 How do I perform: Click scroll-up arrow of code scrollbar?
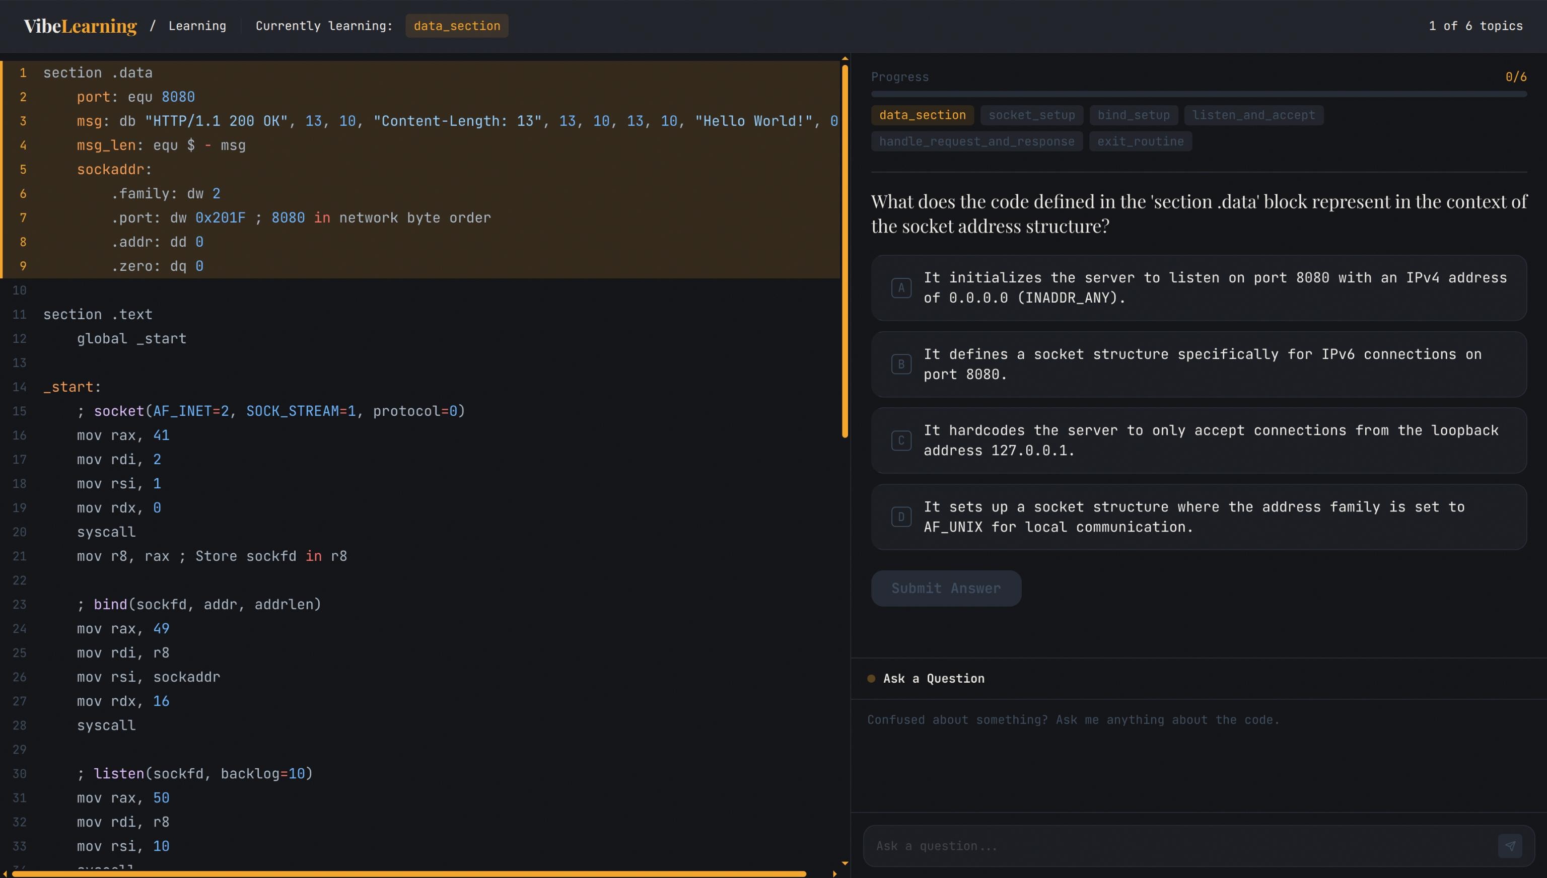pyautogui.click(x=845, y=58)
